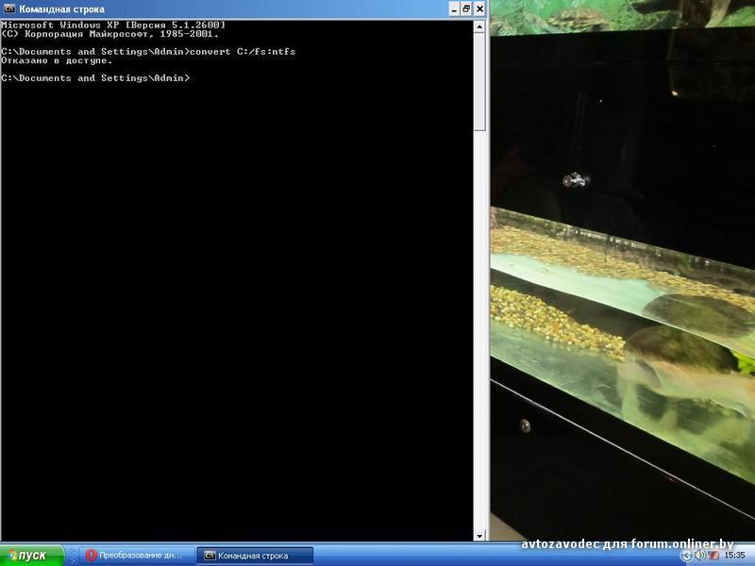Select the Командная строка taskbar button
755x566 pixels.
click(255, 556)
